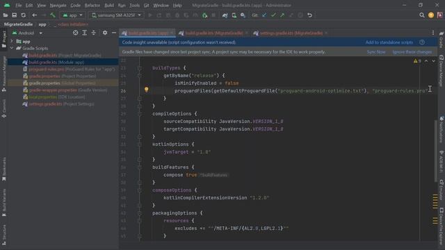Open the Refactor menu
Viewport: 445px width, 250px height.
pyautogui.click(x=92, y=5)
